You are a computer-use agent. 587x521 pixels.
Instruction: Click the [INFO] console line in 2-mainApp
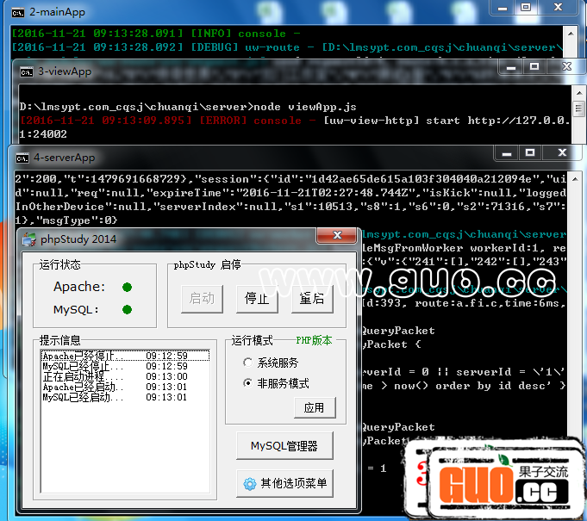pos(156,34)
